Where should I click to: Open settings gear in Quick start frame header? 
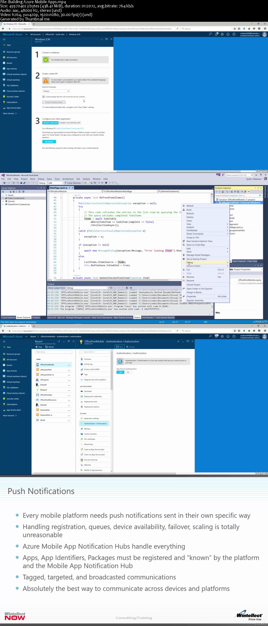pos(222,34)
